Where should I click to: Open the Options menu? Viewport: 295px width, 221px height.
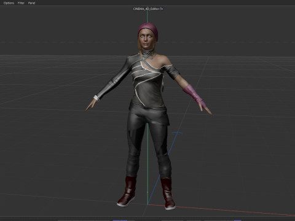(9, 3)
